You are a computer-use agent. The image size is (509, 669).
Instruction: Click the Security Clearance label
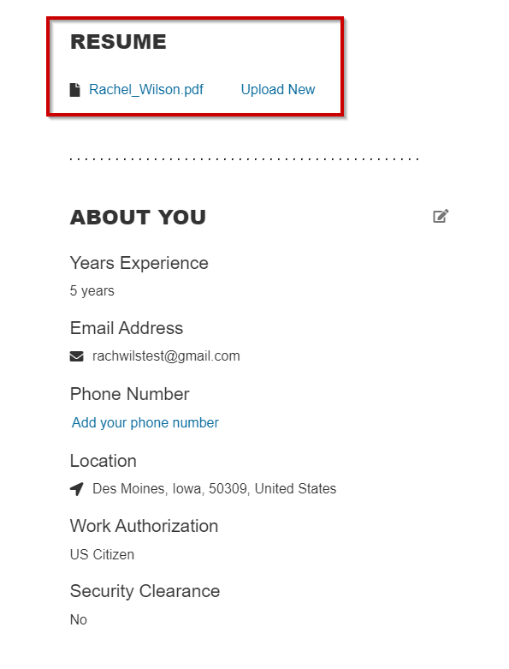[x=145, y=591]
